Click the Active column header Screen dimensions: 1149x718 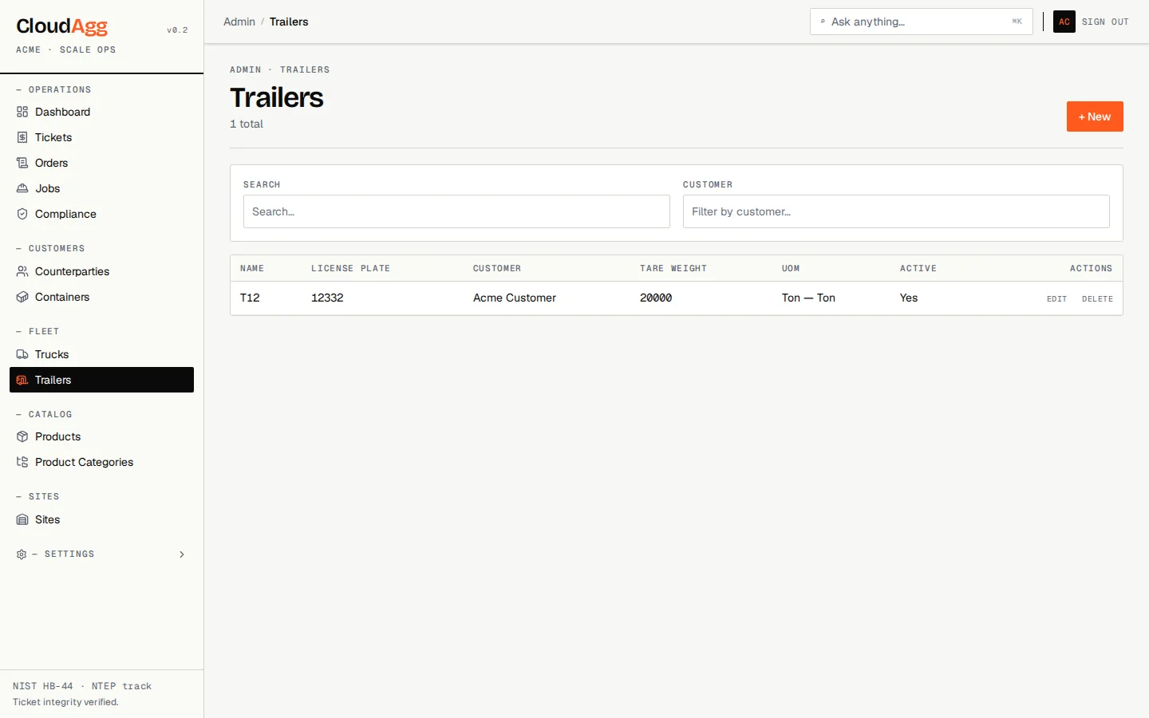point(918,268)
